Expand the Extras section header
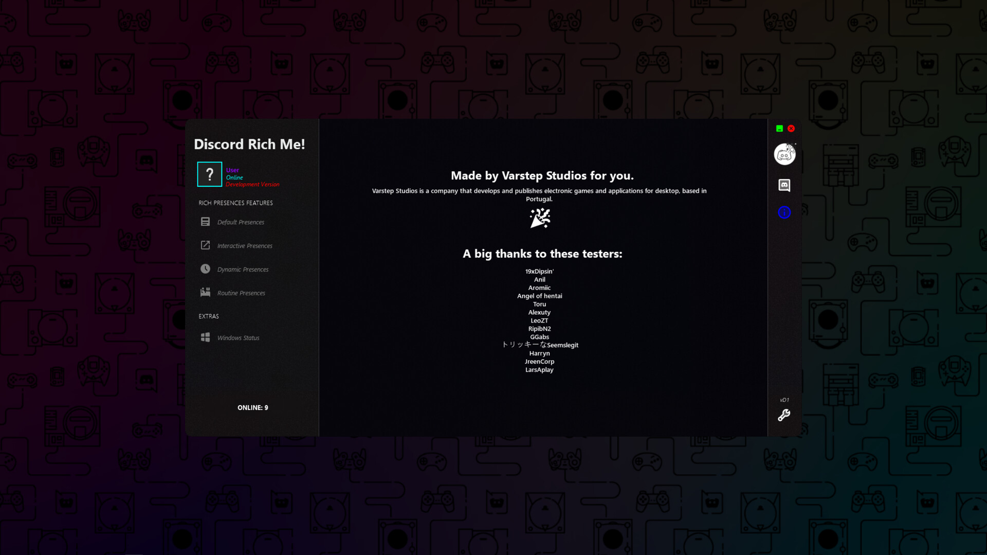The image size is (987, 555). pyautogui.click(x=209, y=316)
